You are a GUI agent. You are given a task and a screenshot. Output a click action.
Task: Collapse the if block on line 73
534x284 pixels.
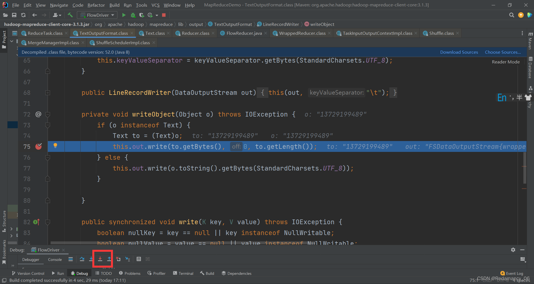point(48,125)
